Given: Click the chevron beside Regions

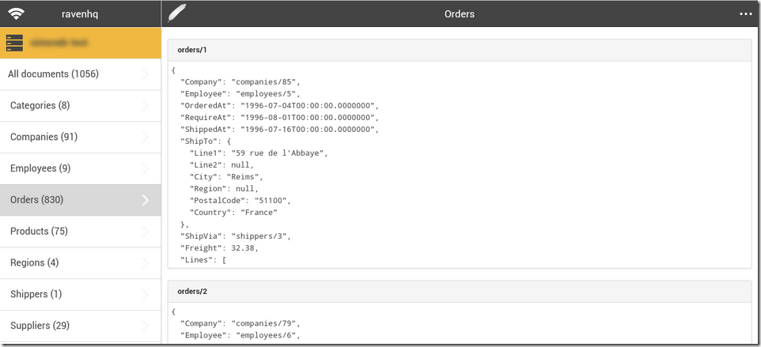Looking at the screenshot, I should point(146,262).
